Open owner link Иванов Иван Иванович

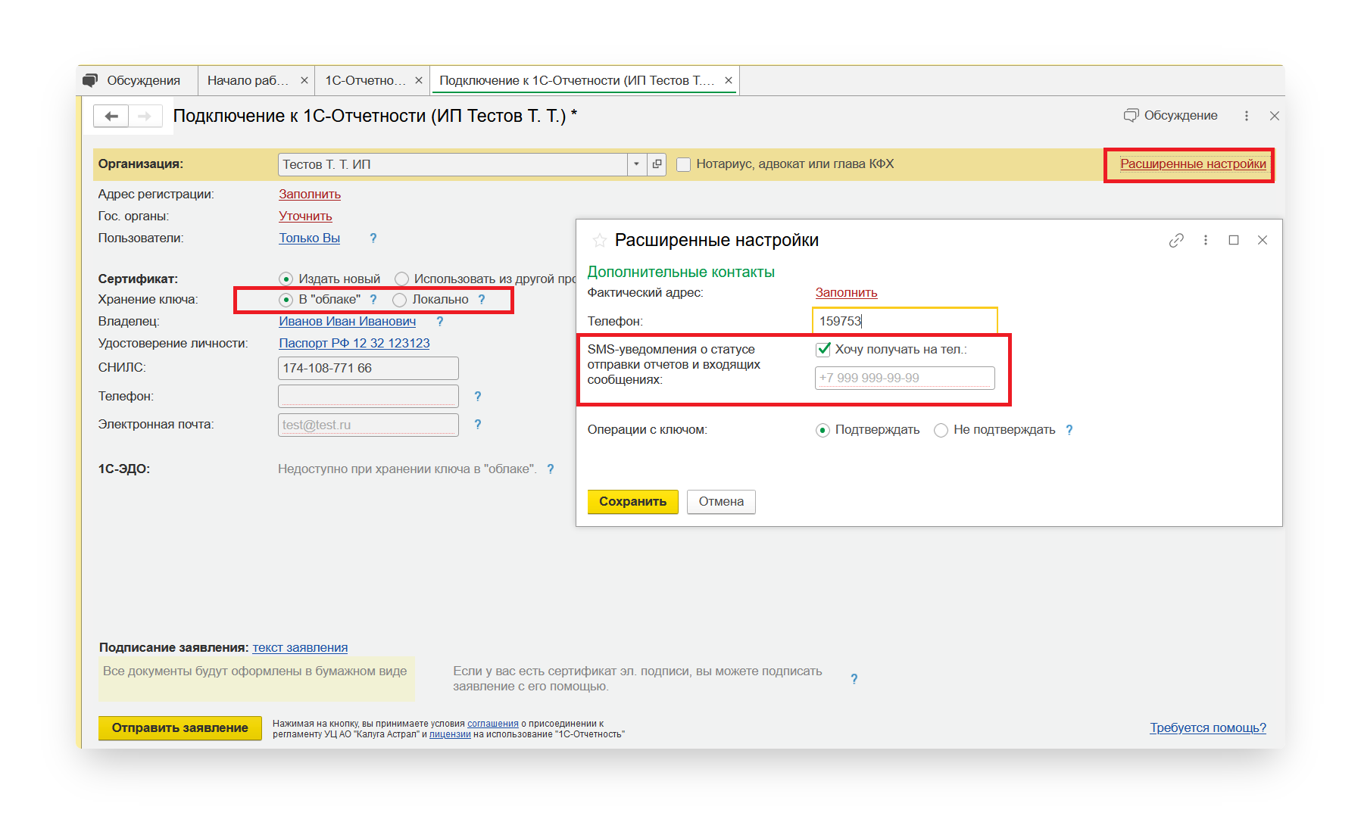click(347, 321)
